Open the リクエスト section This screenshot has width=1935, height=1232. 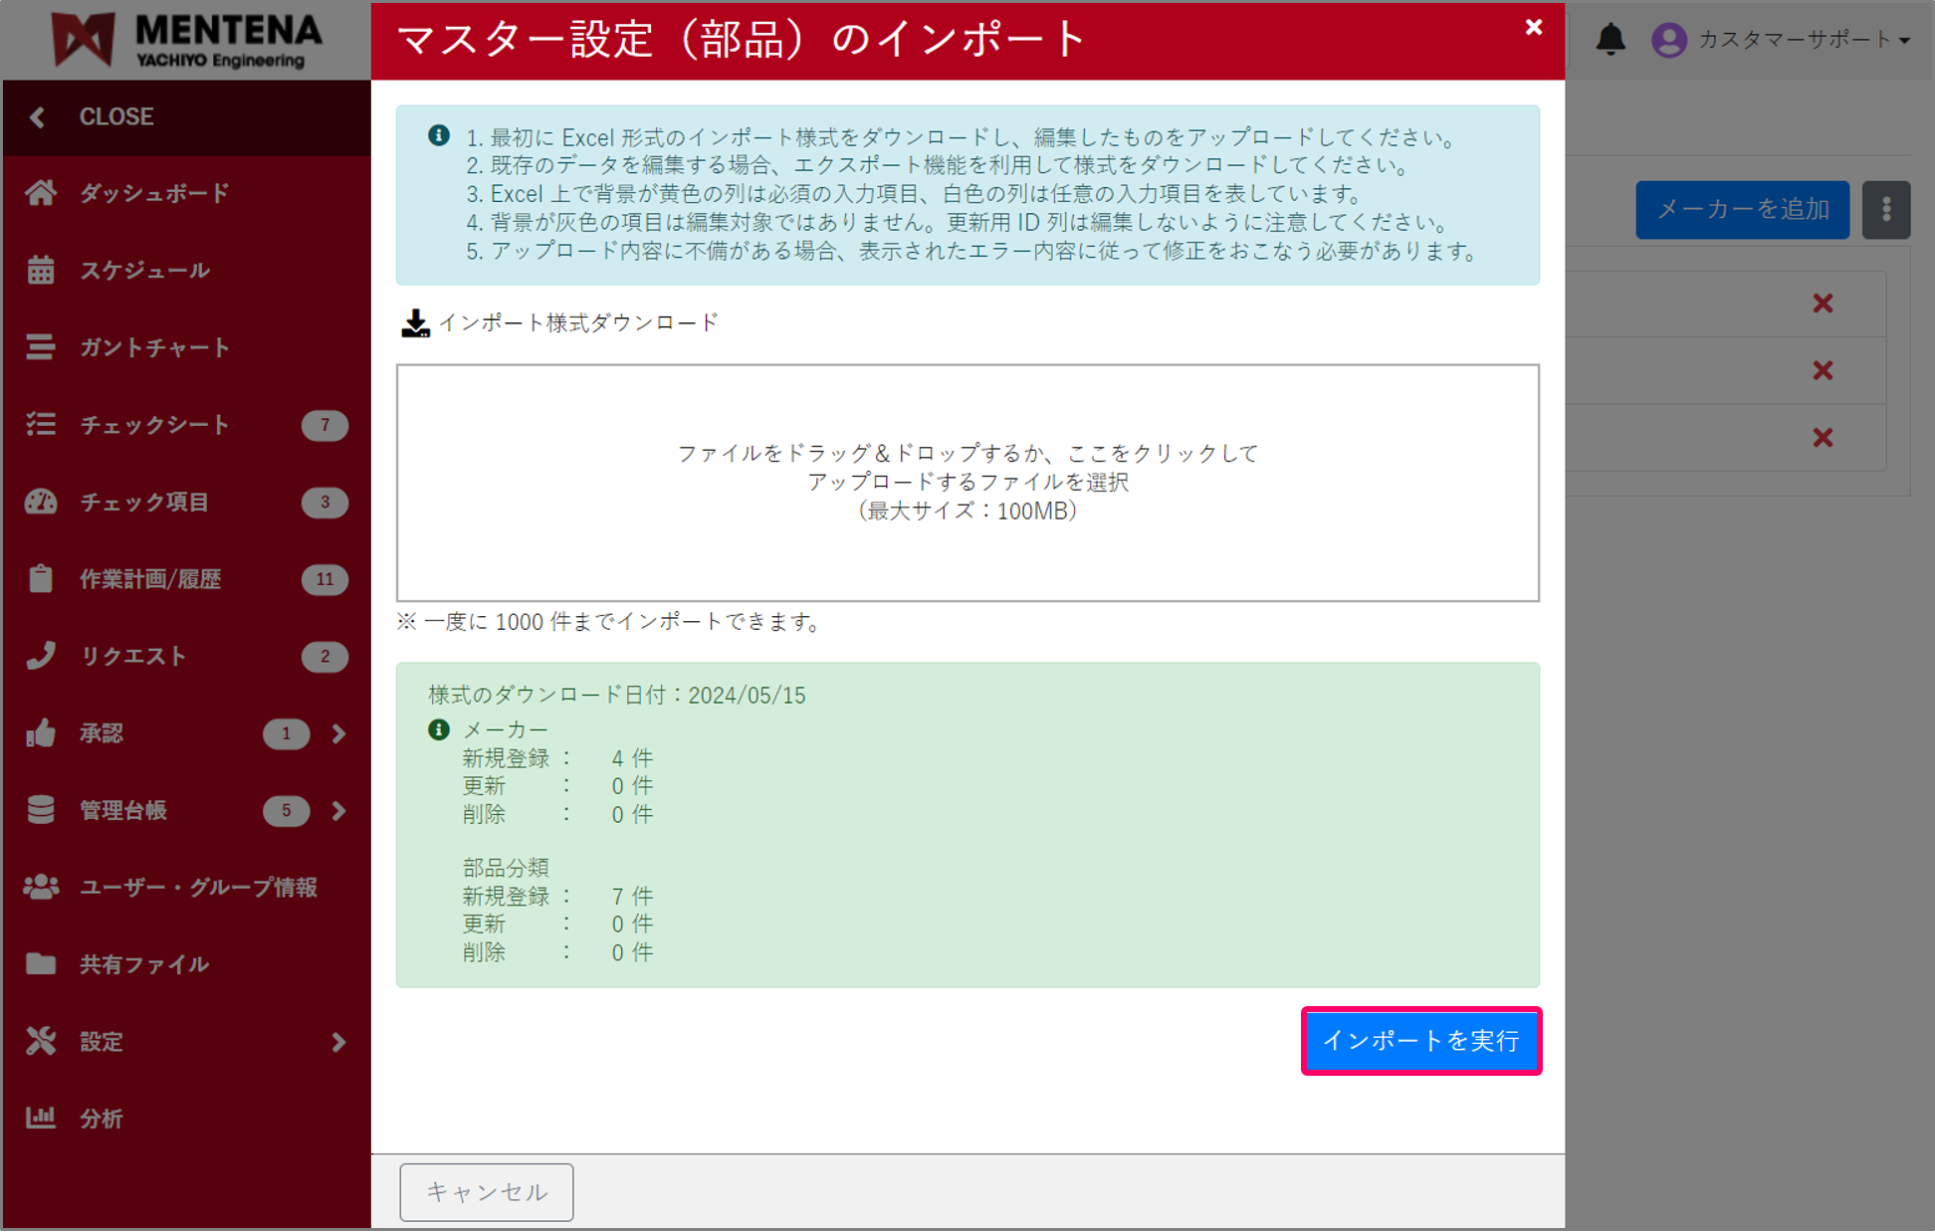click(x=132, y=656)
